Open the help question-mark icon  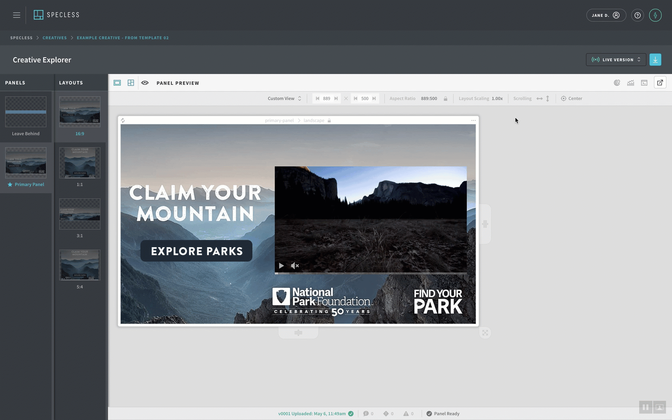pyautogui.click(x=638, y=15)
